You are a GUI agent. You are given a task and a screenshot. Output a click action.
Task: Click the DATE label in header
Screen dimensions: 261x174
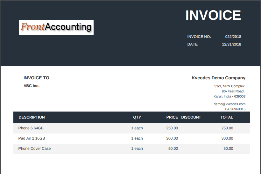(x=193, y=44)
